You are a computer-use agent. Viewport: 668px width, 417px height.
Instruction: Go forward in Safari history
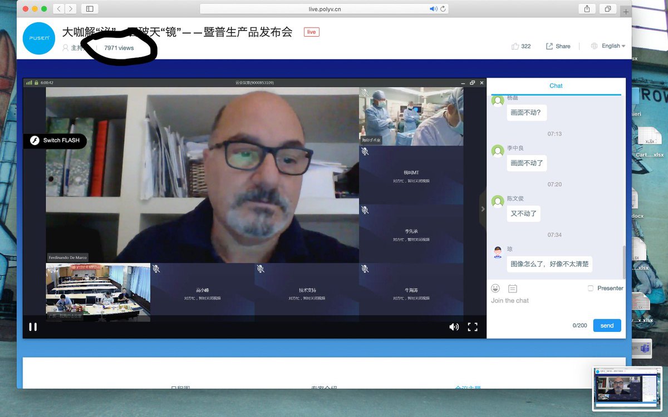click(x=72, y=9)
